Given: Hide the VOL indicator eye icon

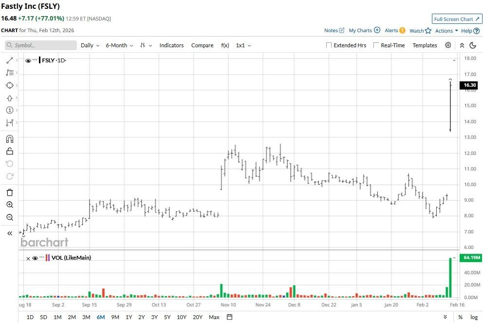Looking at the screenshot, I should 35,258.
